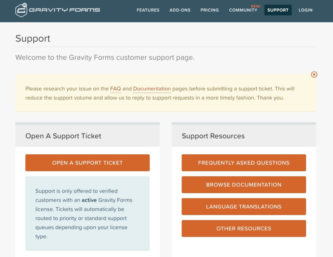Viewport: 333px width, 257px height.
Task: Click the Open A Support Ticket button
Action: 87,163
